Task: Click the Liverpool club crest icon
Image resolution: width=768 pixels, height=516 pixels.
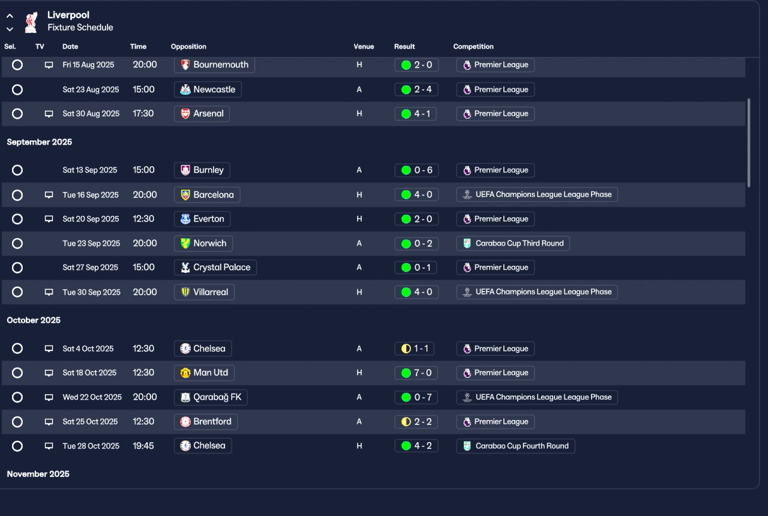Action: pos(31,22)
